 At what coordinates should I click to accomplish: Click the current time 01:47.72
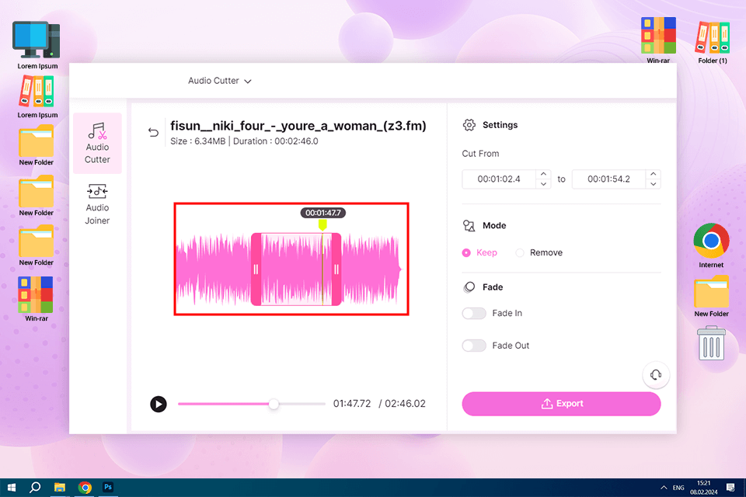[352, 404]
